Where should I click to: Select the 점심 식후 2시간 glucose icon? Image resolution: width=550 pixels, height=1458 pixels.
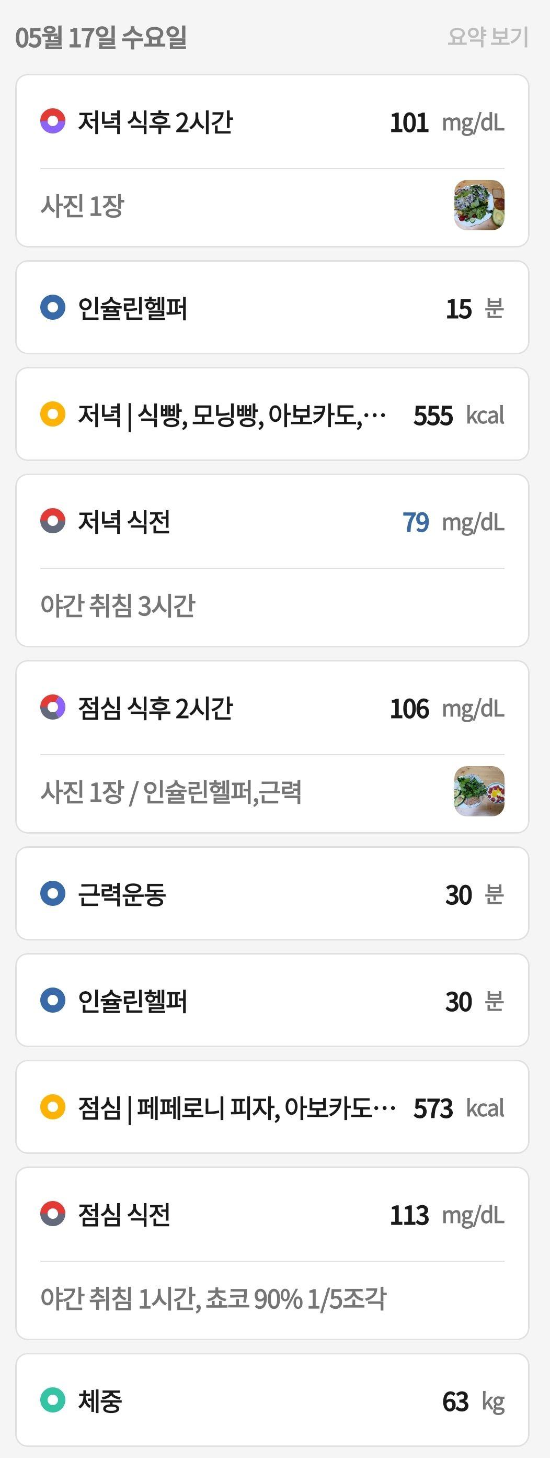tap(53, 707)
